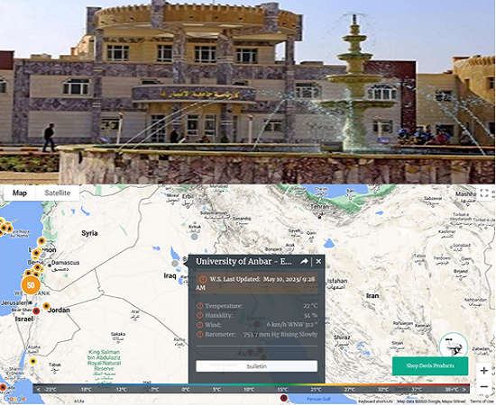Close the University of Anbar info popup
Screen dimensions: 496x405
click(x=318, y=261)
